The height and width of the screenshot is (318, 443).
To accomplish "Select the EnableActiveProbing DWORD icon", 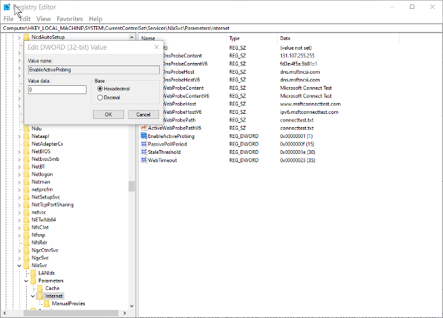I will 144,136.
